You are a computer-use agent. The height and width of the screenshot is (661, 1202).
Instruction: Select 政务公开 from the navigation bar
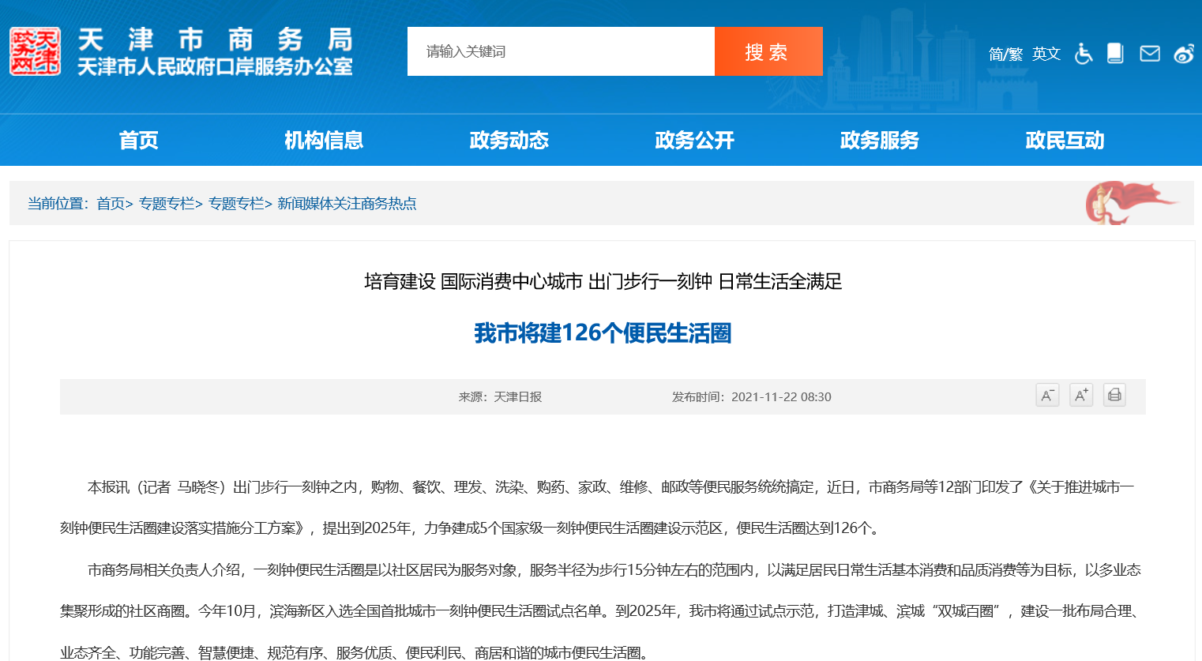694,141
